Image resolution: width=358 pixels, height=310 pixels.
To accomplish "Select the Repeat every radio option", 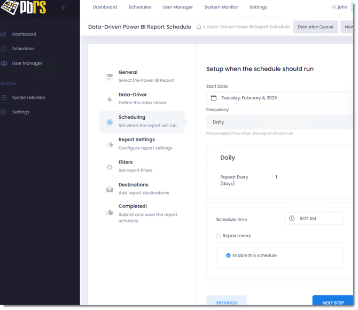I will [x=218, y=236].
